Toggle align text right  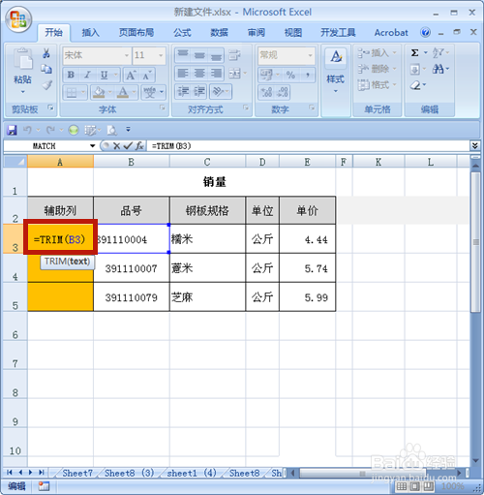(x=216, y=74)
